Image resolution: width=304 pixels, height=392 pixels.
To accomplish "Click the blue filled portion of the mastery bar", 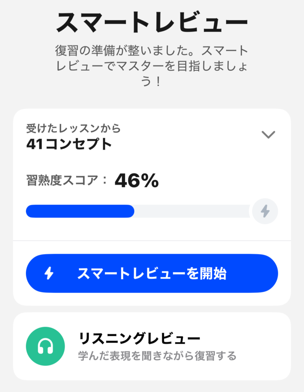I will [x=80, y=211].
